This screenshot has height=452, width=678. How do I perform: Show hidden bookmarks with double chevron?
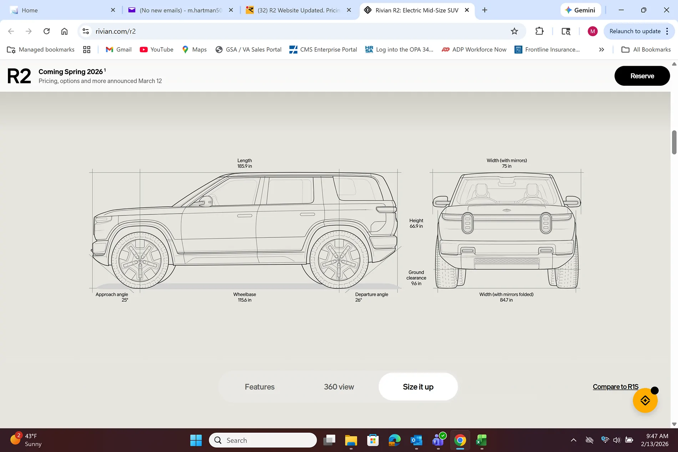pos(602,50)
